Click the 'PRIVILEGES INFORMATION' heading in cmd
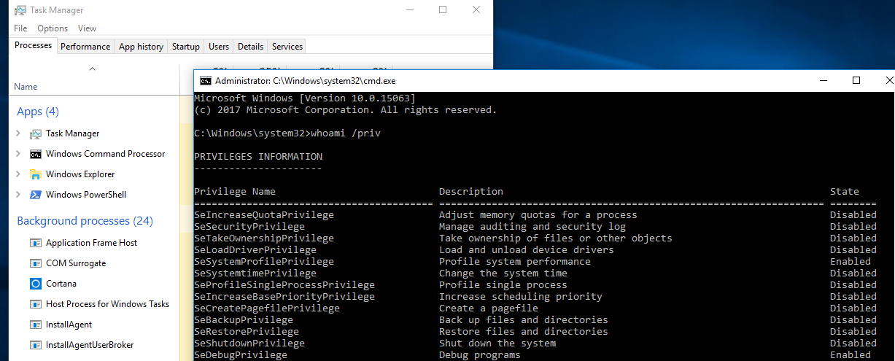This screenshot has height=361, width=895. pos(258,157)
